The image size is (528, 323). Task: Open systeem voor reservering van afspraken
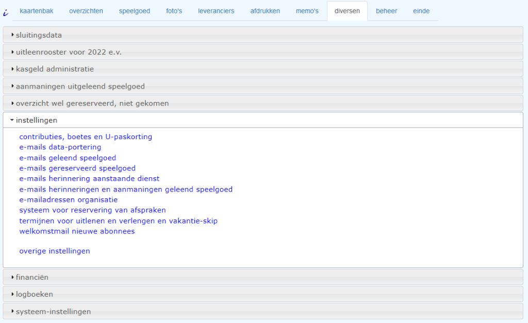pos(93,210)
